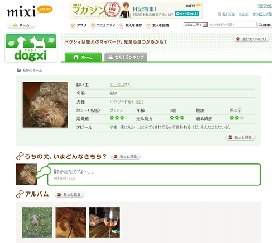Click the アピール description text
The height and width of the screenshot is (243, 279).
(x=171, y=128)
